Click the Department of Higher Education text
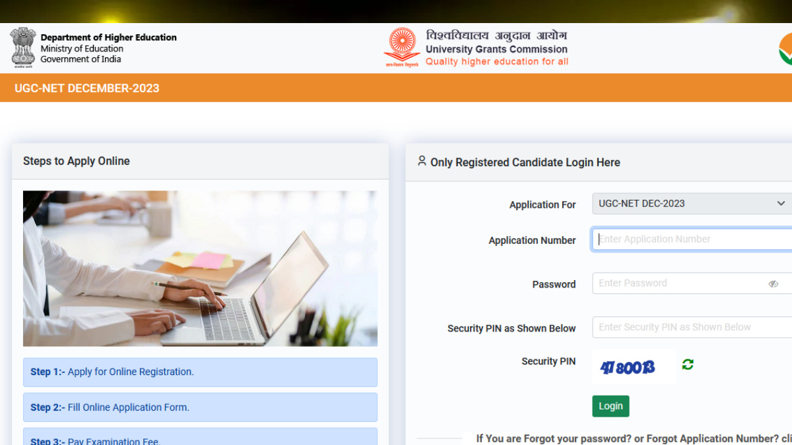 click(x=108, y=38)
